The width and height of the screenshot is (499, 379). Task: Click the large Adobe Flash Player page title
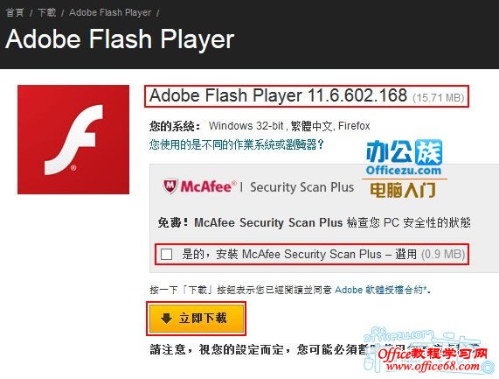(x=120, y=39)
